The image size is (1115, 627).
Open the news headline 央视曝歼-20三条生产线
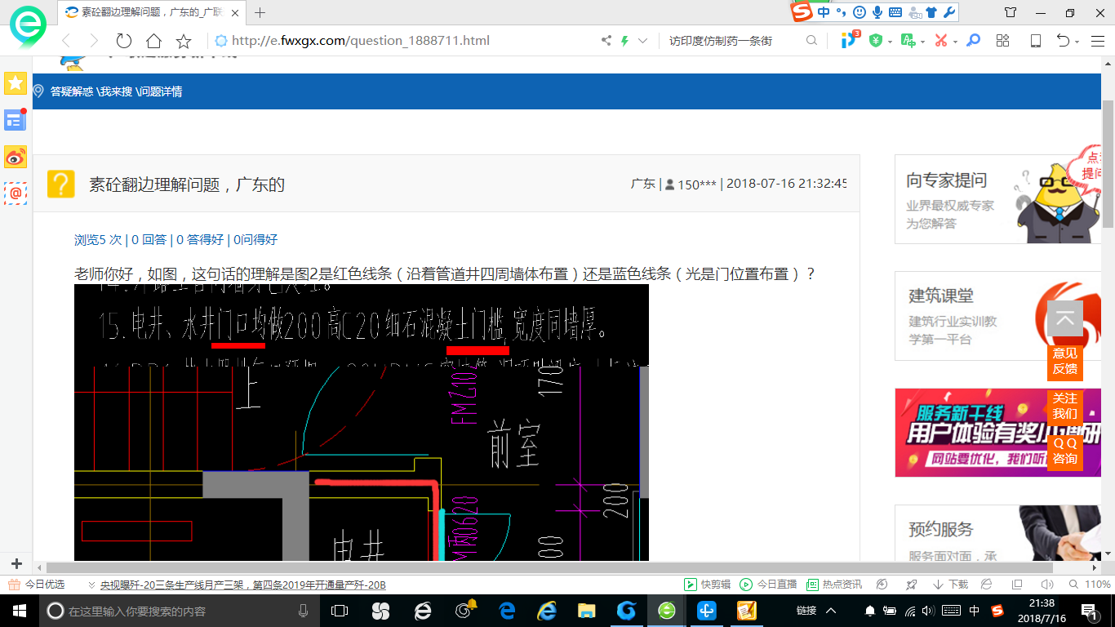(x=243, y=585)
